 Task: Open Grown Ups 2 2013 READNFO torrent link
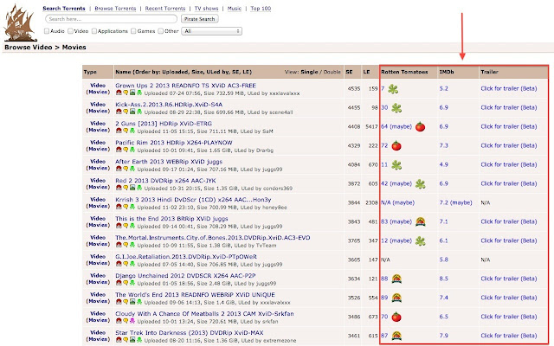185,86
